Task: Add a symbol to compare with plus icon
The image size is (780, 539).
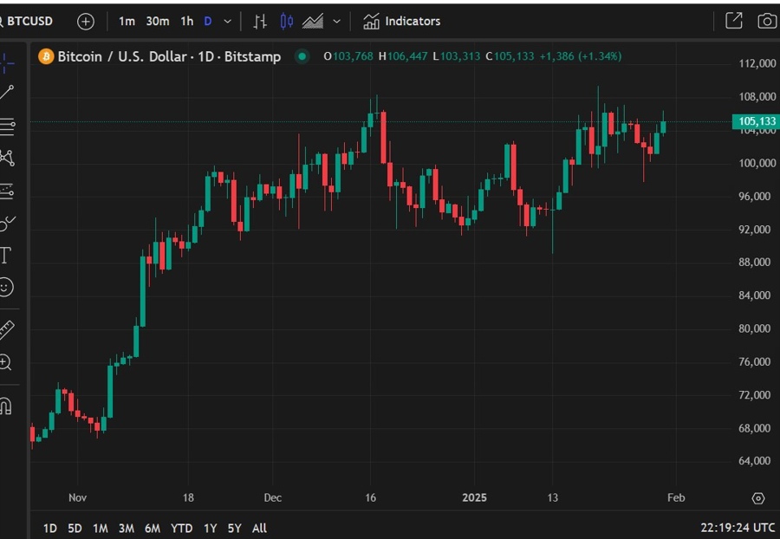Action: point(86,22)
